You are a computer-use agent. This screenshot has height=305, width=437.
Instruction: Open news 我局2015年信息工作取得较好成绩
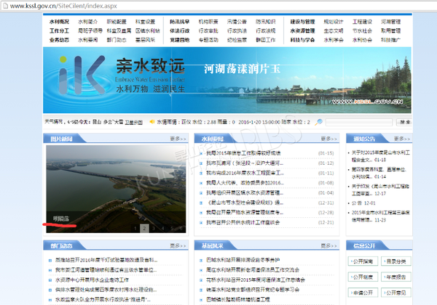pyautogui.click(x=243, y=153)
